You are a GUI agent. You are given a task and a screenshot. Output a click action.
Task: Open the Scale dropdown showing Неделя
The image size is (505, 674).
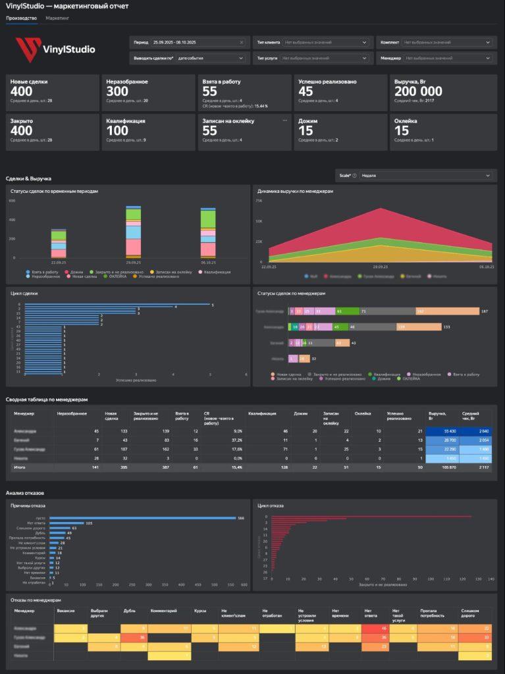coord(425,176)
